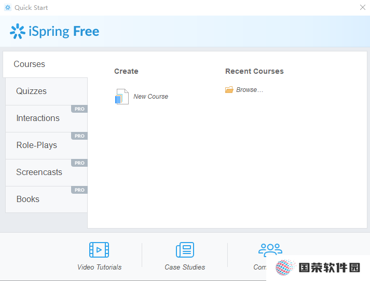The width and height of the screenshot is (370, 281).
Task: Open the Role-Plays tab
Action: pos(47,145)
